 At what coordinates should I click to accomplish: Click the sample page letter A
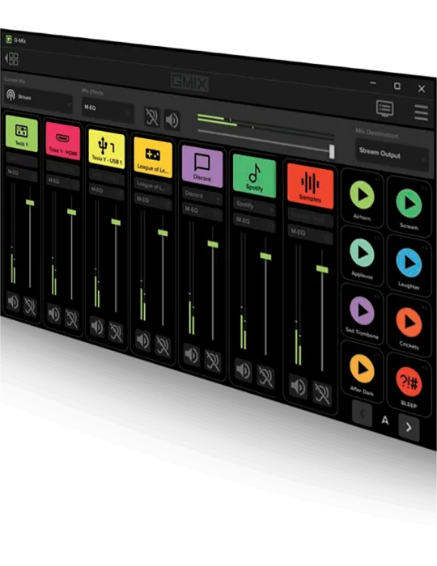[x=385, y=420]
